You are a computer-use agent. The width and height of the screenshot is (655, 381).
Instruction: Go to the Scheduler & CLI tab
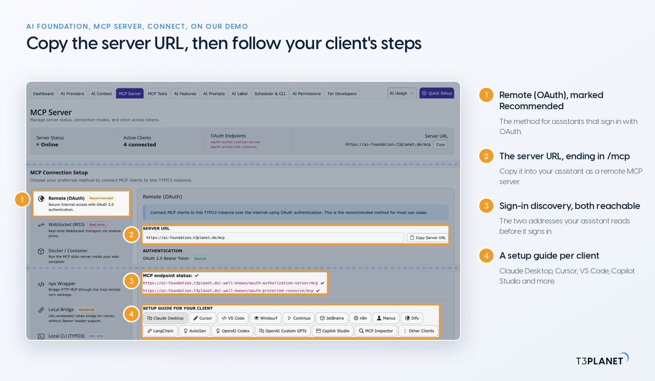pyautogui.click(x=270, y=94)
